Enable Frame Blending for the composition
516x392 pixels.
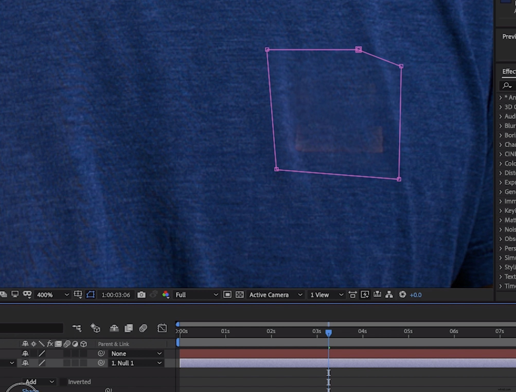(x=129, y=328)
